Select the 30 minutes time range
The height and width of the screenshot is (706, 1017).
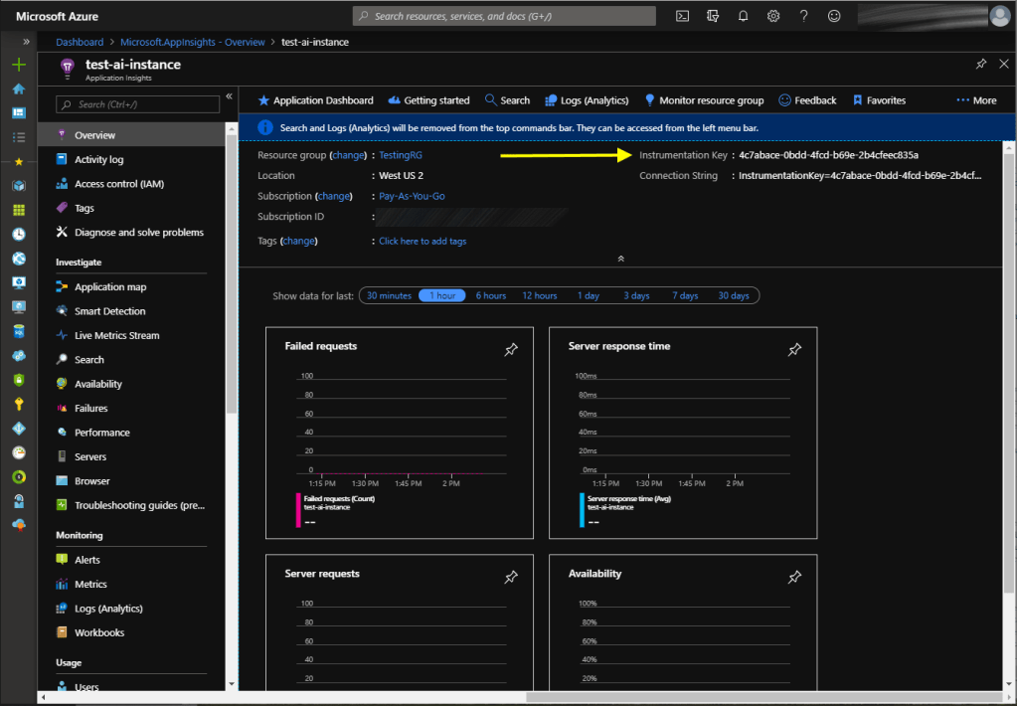389,295
